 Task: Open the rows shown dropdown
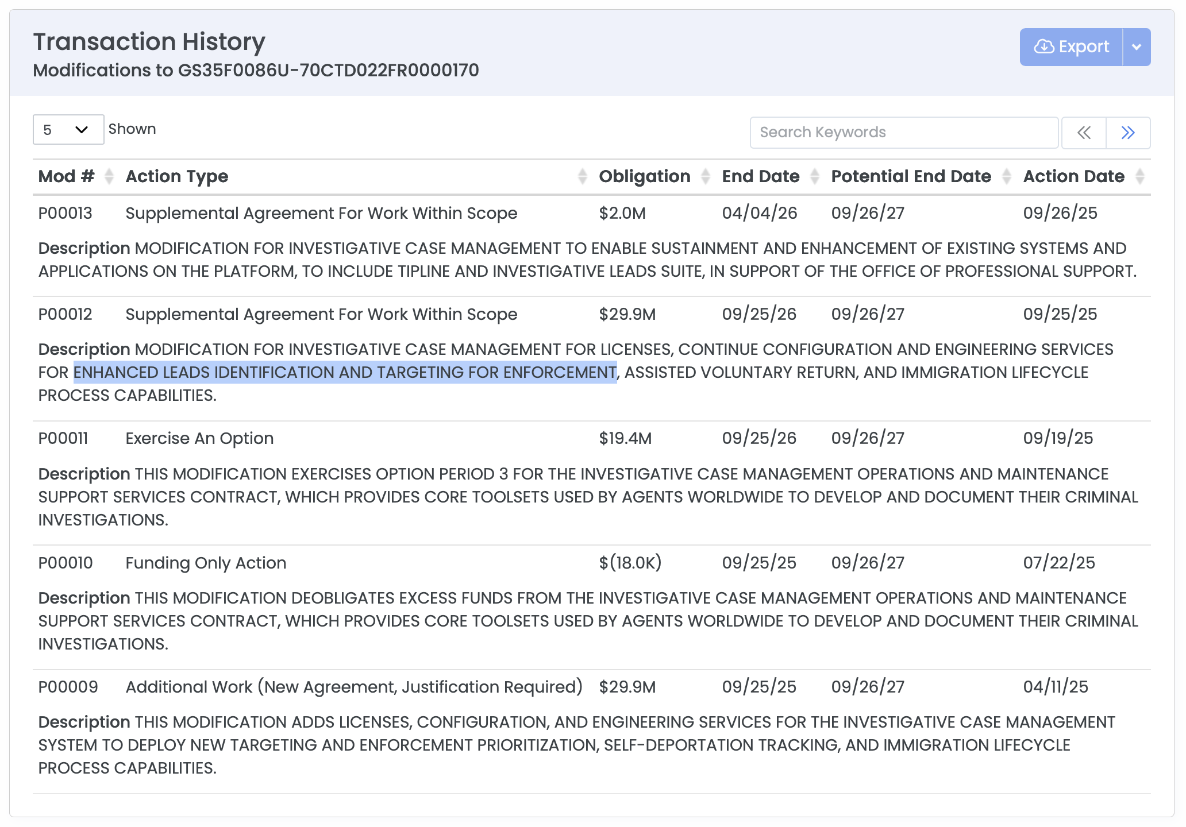click(68, 130)
